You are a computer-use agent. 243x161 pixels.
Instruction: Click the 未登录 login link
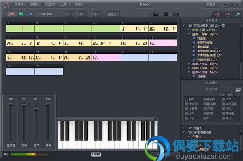click(x=211, y=4)
